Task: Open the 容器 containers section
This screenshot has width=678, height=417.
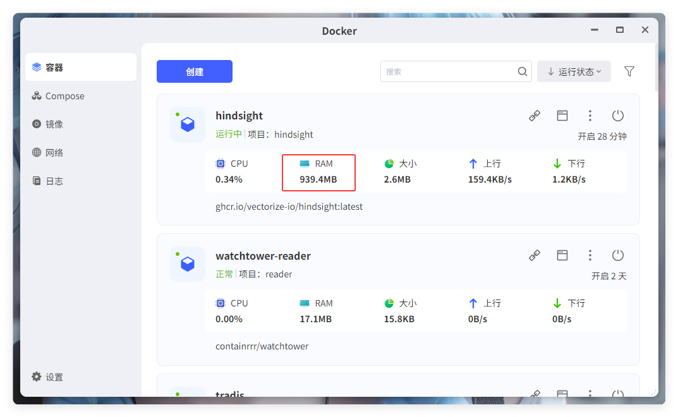Action: [x=81, y=67]
